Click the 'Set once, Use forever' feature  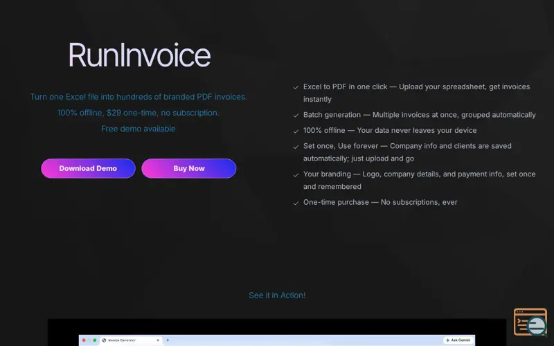tap(407, 152)
